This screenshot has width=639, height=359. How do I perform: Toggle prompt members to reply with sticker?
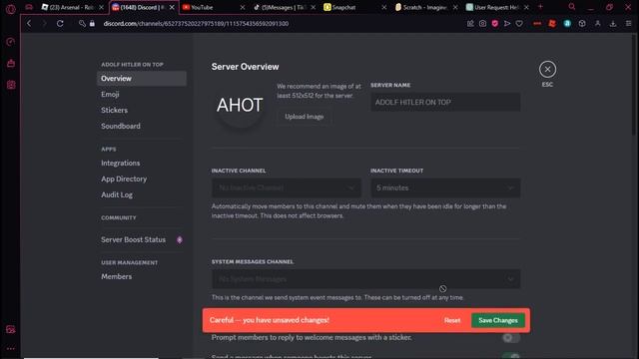511,337
